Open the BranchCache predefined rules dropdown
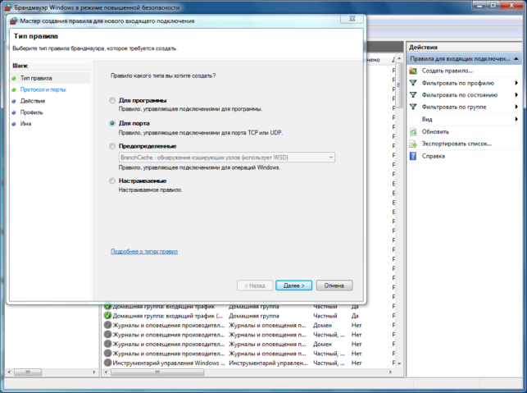 pyautogui.click(x=227, y=158)
